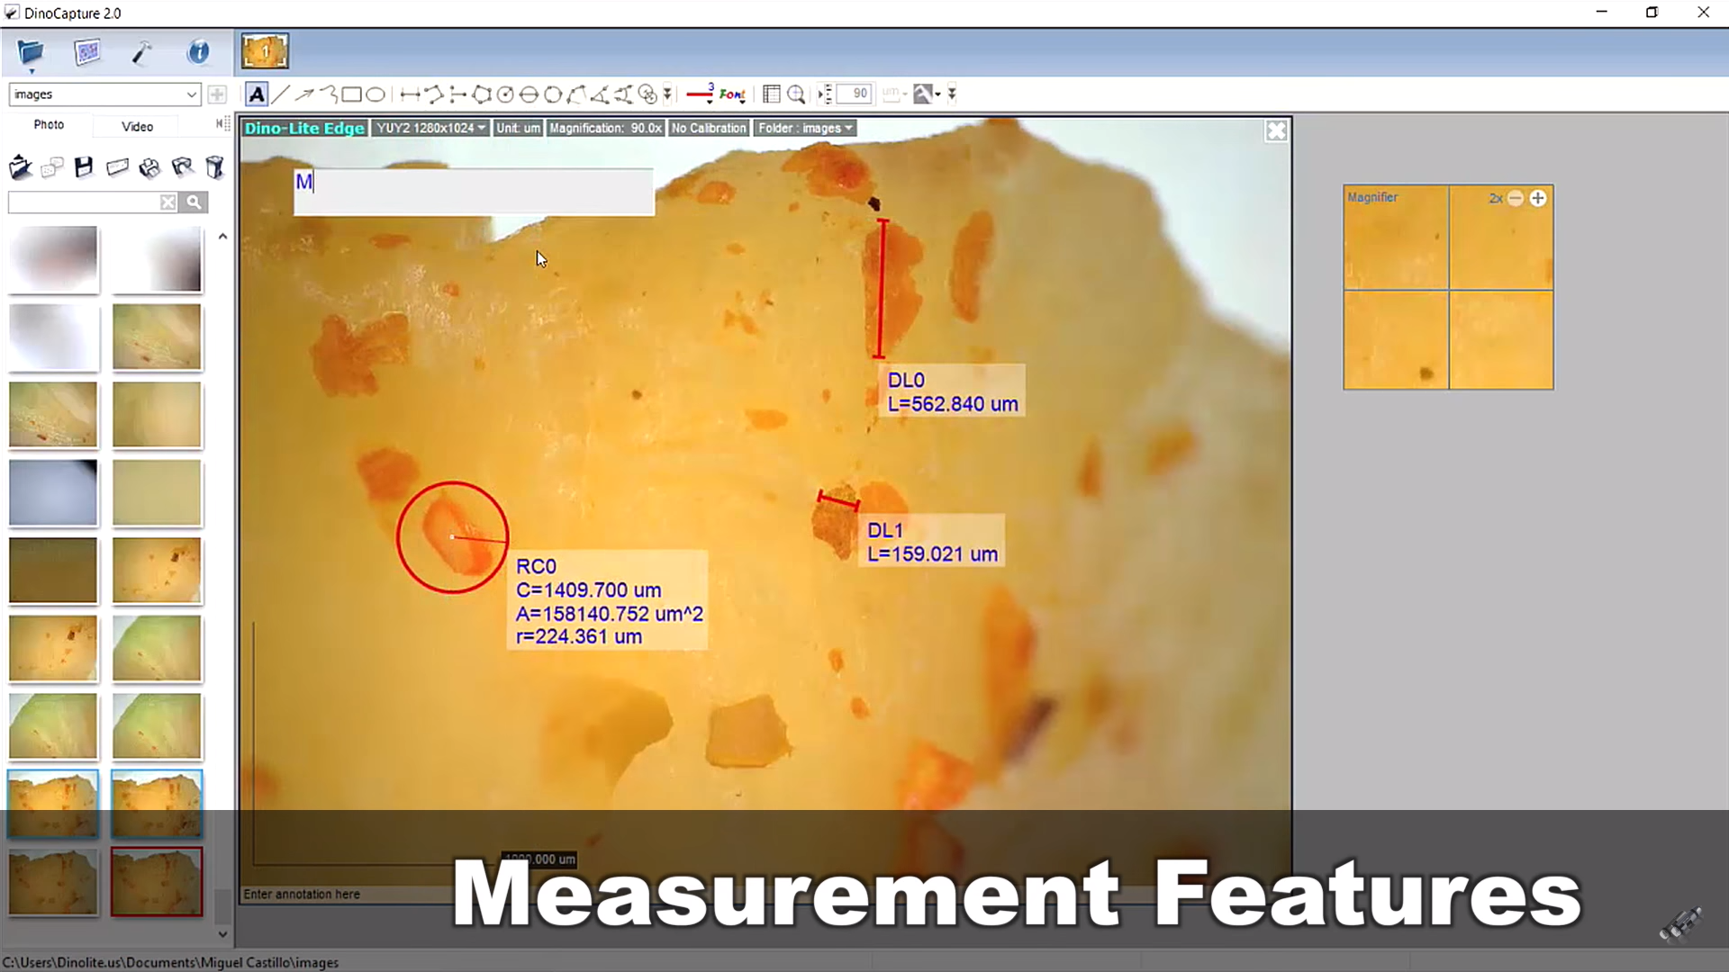Select the Four-point angle measurement tool

tap(623, 94)
